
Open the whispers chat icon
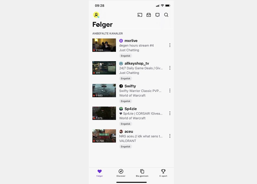[158, 15]
